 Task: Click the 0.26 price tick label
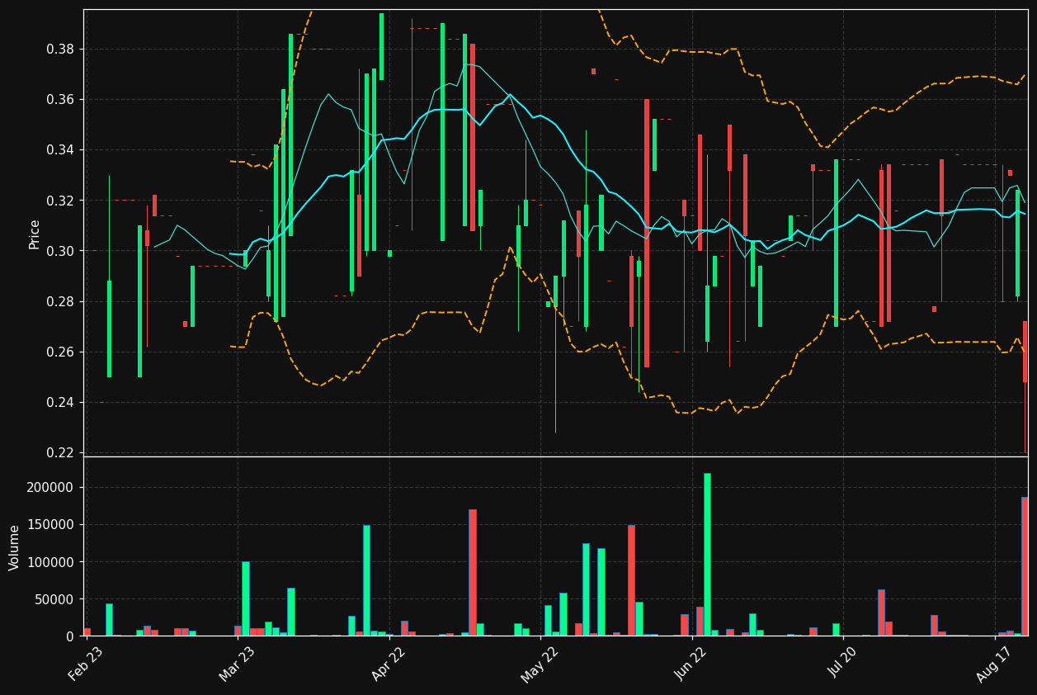(x=62, y=352)
